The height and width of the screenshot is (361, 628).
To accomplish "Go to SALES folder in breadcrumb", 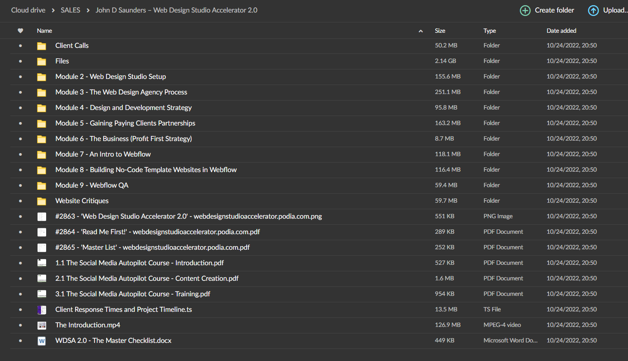I will point(70,10).
